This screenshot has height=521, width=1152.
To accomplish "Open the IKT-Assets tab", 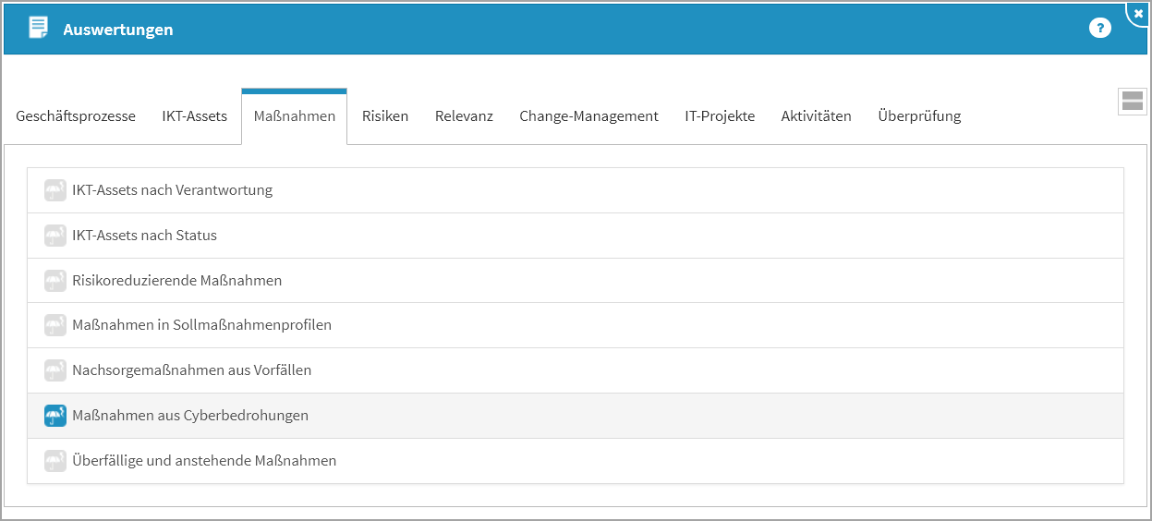I will [195, 116].
